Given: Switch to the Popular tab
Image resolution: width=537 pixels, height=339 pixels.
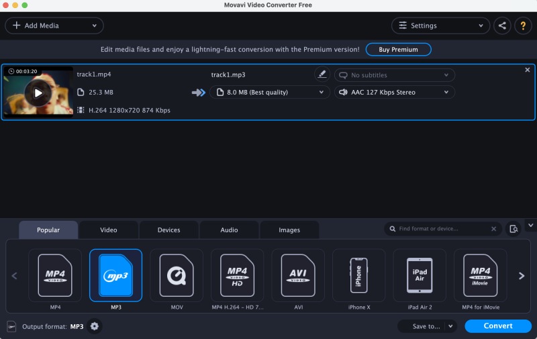Looking at the screenshot, I should [x=48, y=230].
